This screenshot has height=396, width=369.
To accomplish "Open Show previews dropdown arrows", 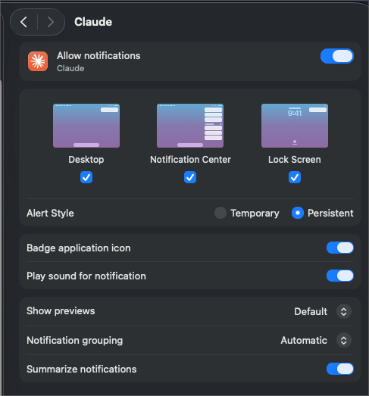I will 344,311.
